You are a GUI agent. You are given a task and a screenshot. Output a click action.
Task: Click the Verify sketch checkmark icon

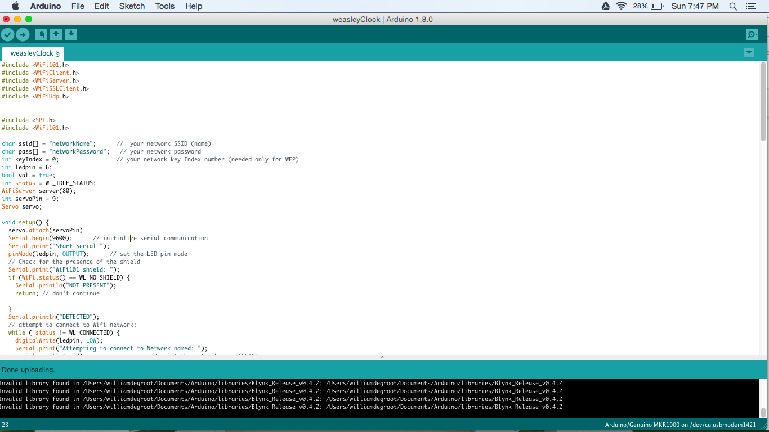8,34
